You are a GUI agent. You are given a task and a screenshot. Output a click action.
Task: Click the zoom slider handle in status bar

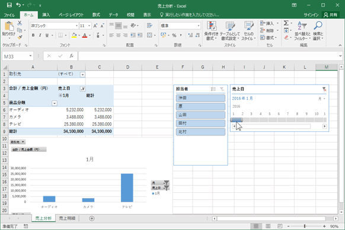click(305, 226)
